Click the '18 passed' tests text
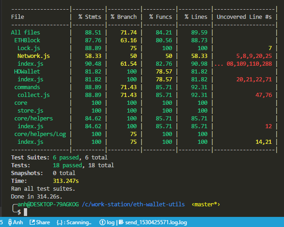The height and width of the screenshot is (227, 284). click(x=68, y=165)
